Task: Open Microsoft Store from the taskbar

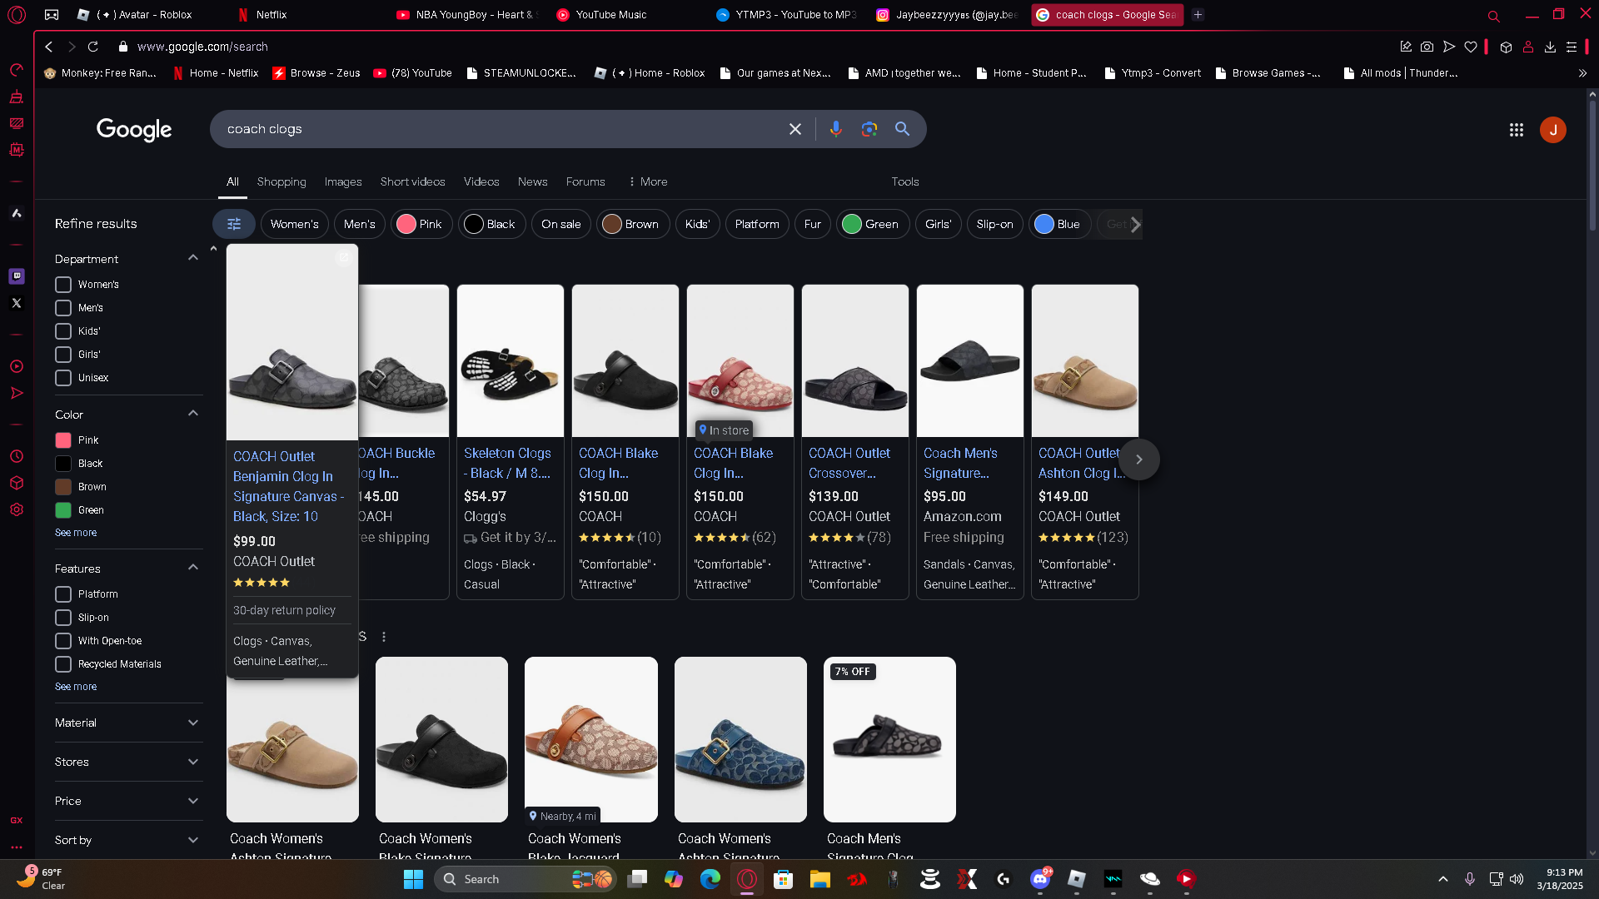Action: click(784, 879)
